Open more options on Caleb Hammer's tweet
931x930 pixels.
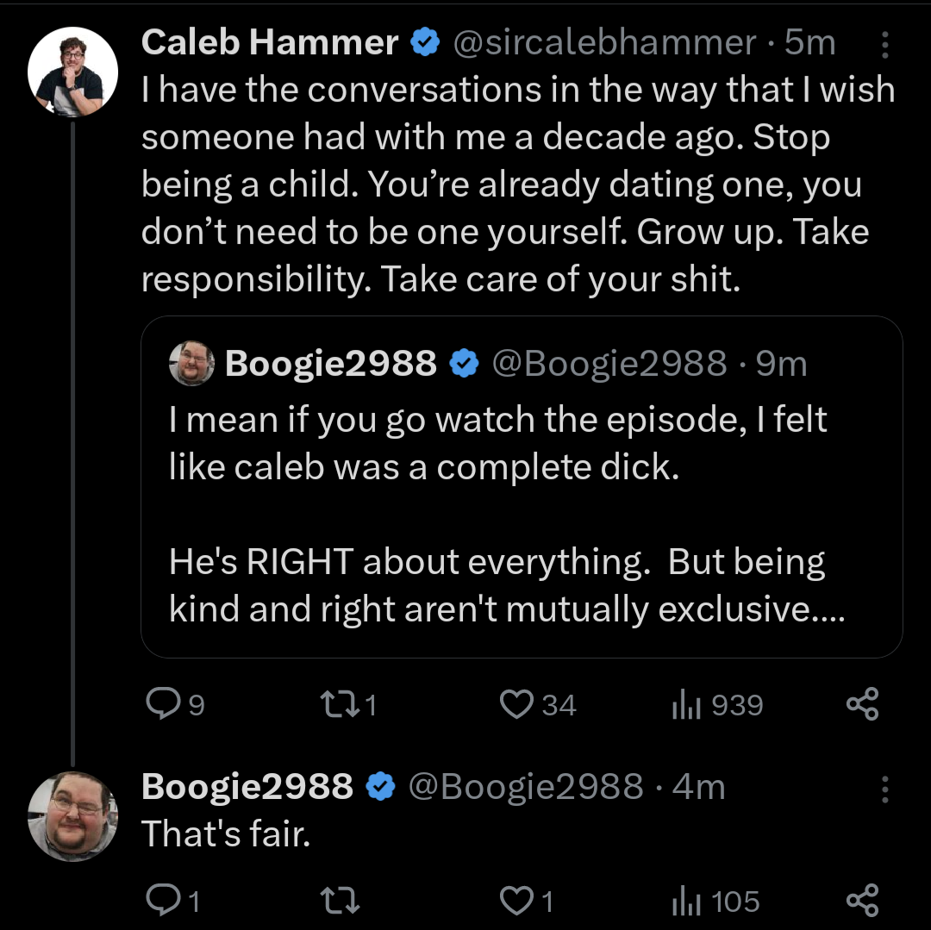pyautogui.click(x=884, y=45)
